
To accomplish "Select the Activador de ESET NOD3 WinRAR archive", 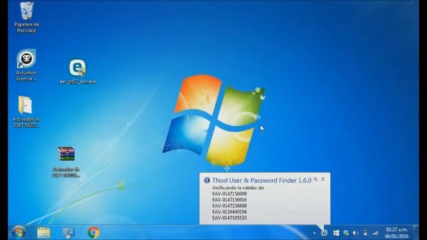I will pos(66,162).
